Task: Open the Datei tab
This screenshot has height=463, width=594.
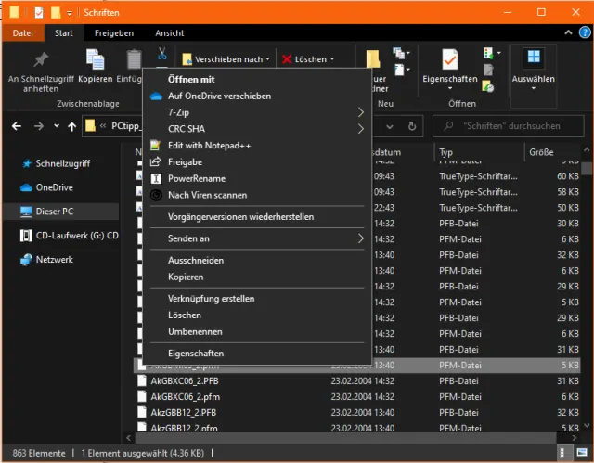Action: pos(23,33)
